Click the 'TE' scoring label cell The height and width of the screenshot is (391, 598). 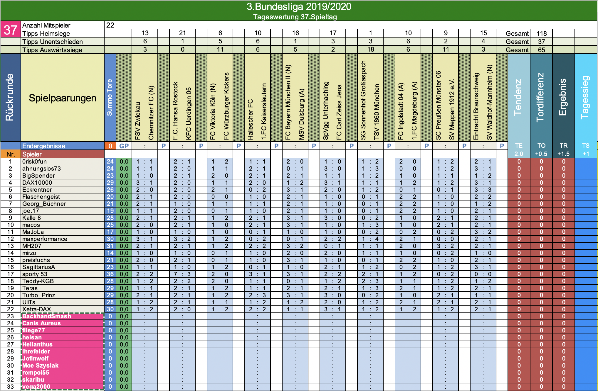[519, 146]
